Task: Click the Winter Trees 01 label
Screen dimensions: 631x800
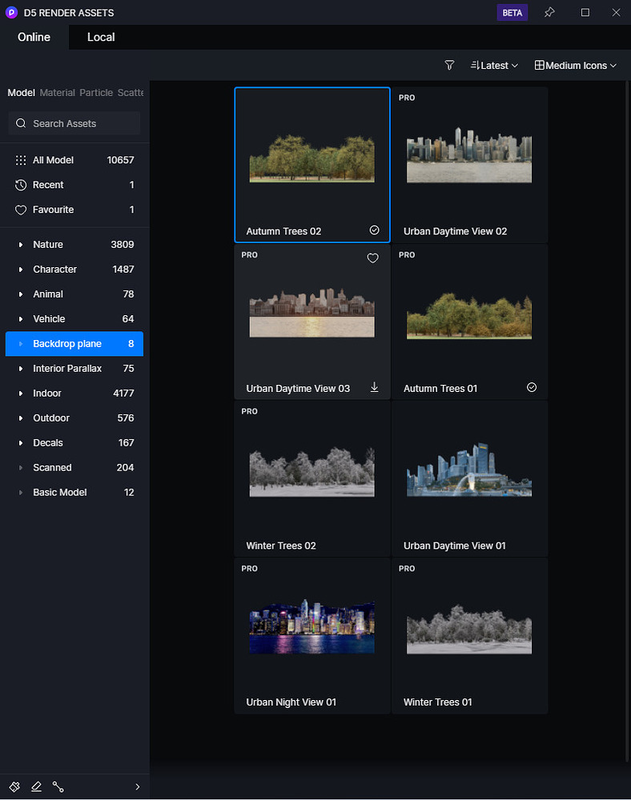Action: point(437,702)
